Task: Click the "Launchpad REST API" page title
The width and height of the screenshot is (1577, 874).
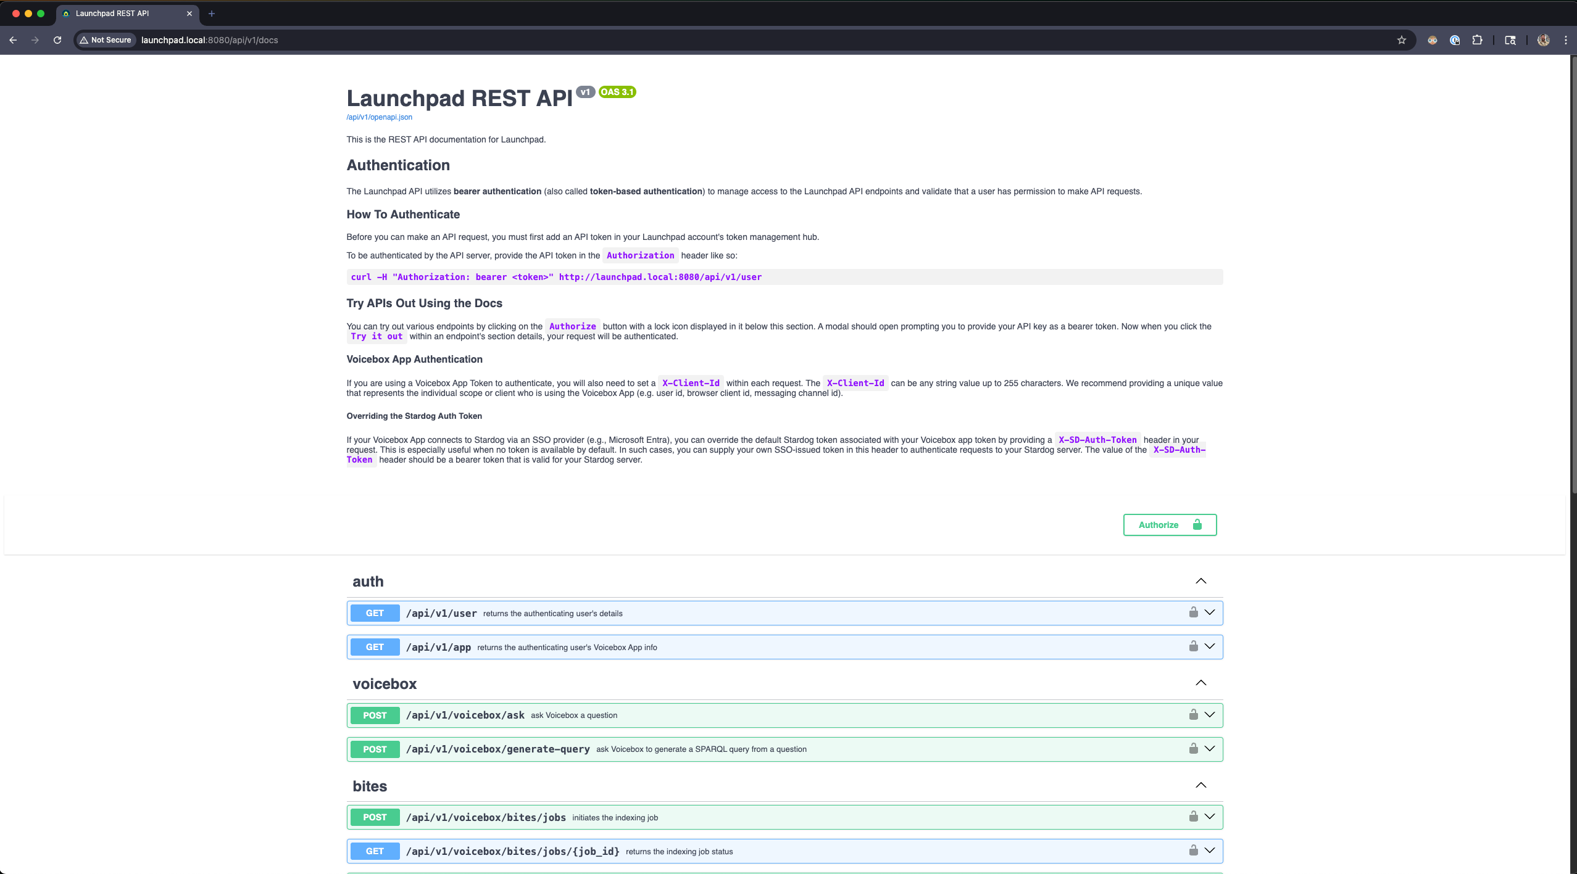Action: 460,99
